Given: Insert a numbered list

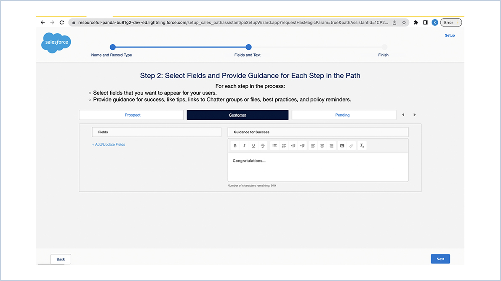Looking at the screenshot, I should click(284, 146).
